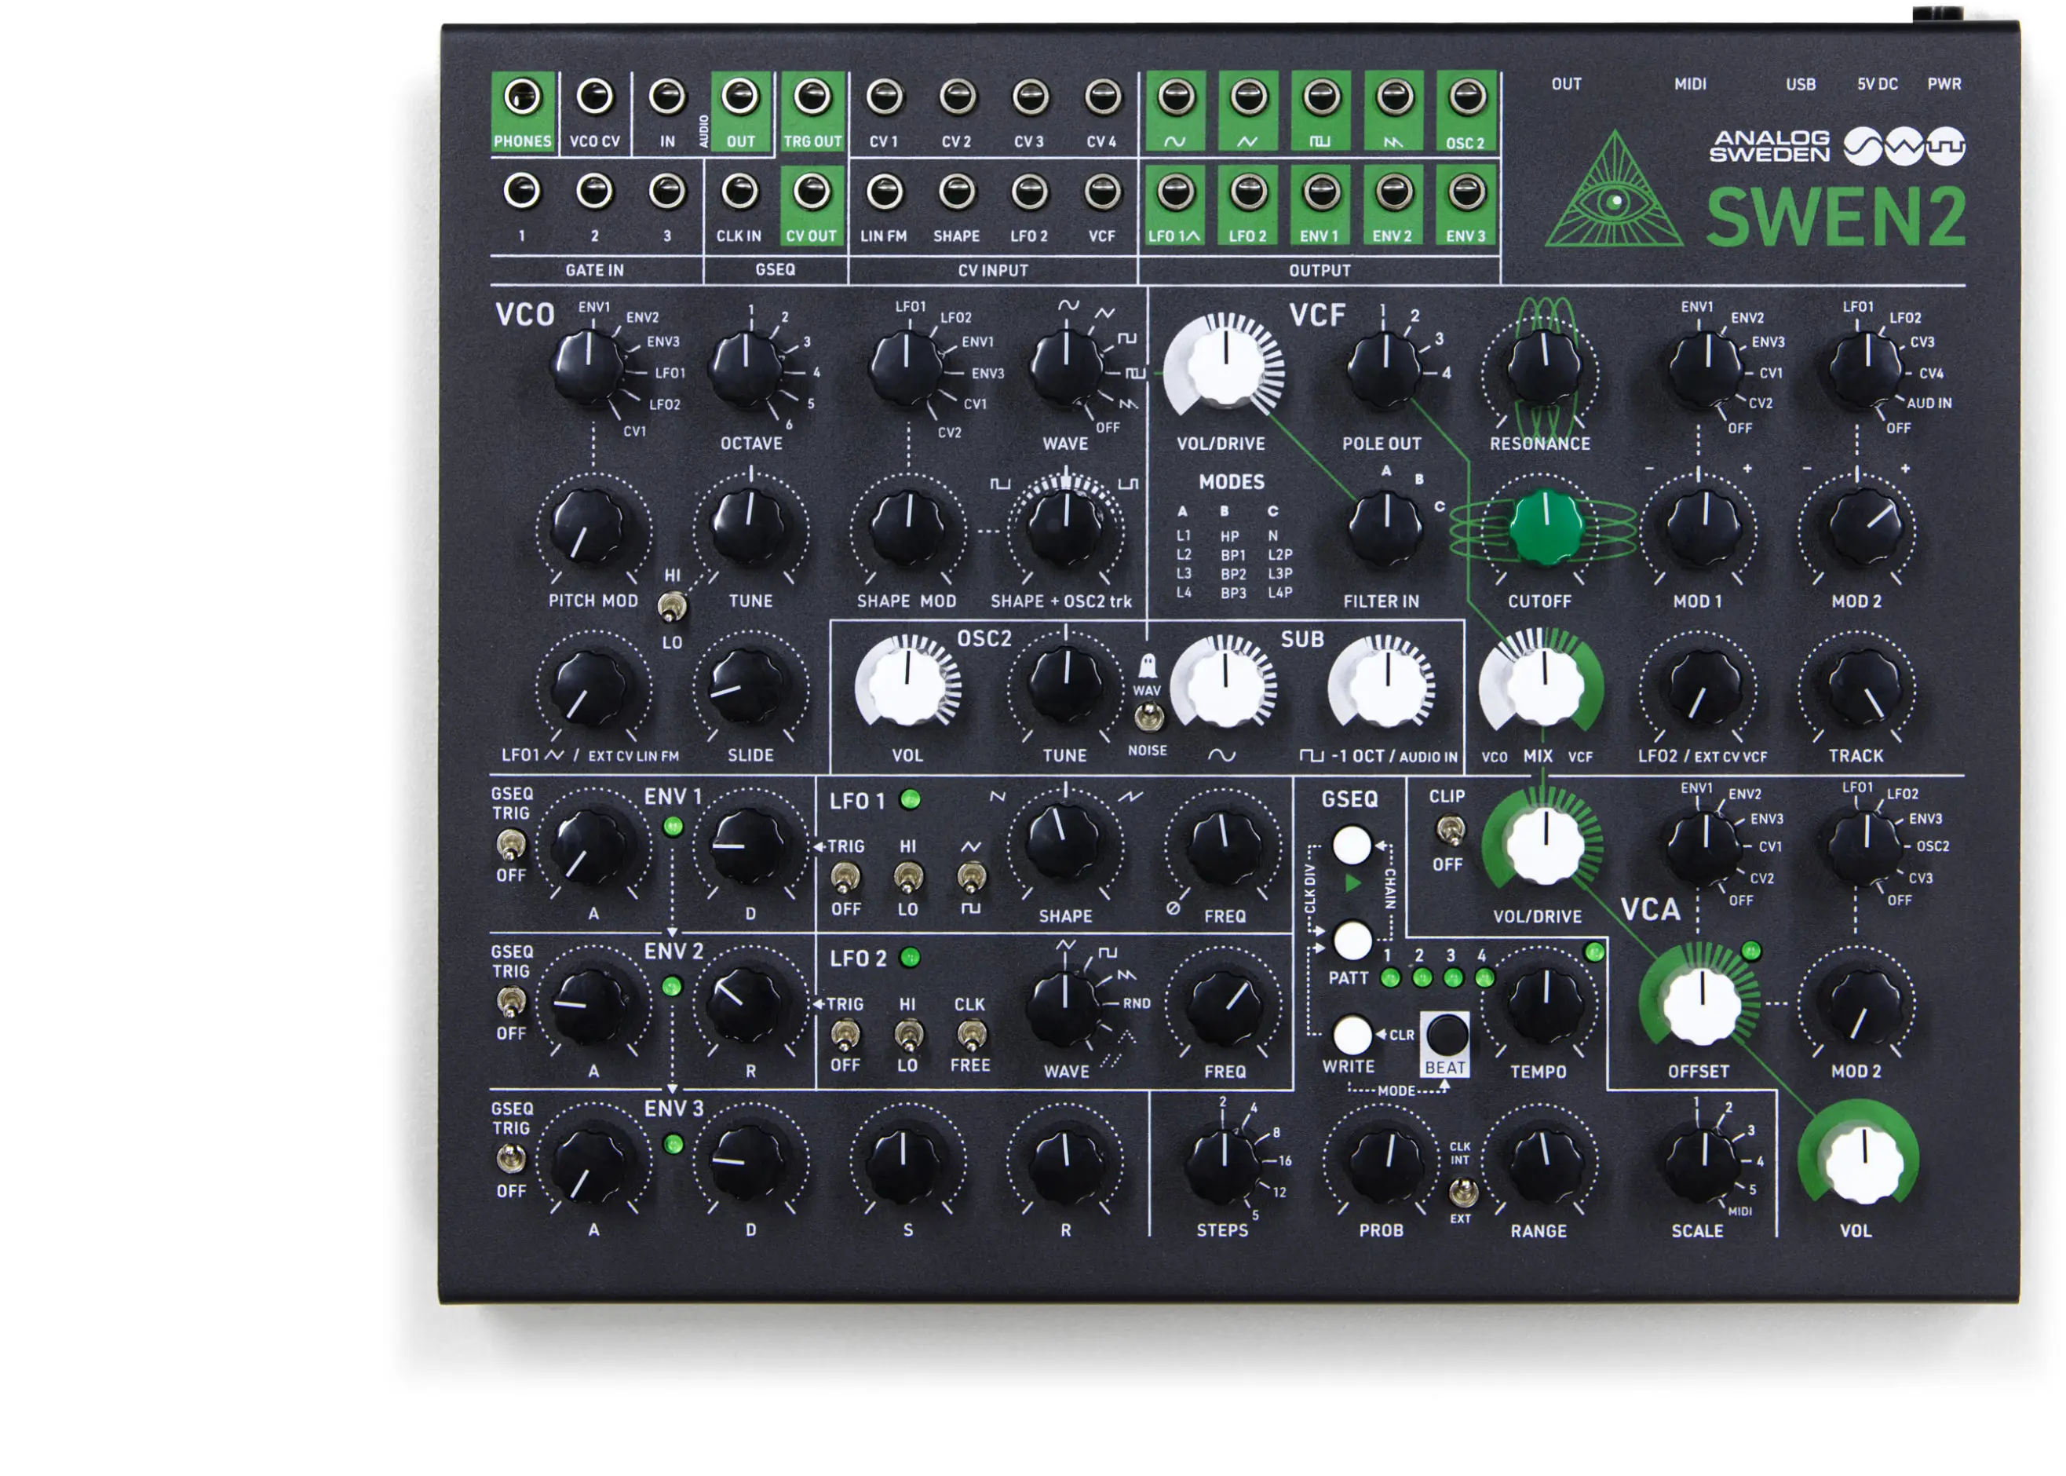
Task: Click the GSEQ STEPS selector knob
Action: 1224,1164
